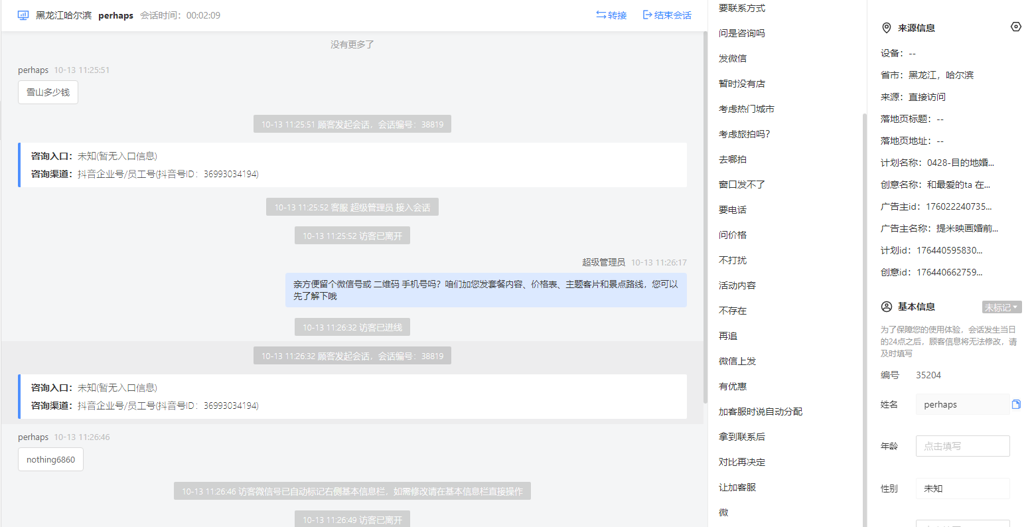This screenshot has height=527, width=1034.
Task: Select quick reply 加客服时说自动分配
Action: point(761,412)
